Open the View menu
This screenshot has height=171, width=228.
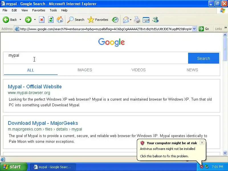click(x=25, y=10)
